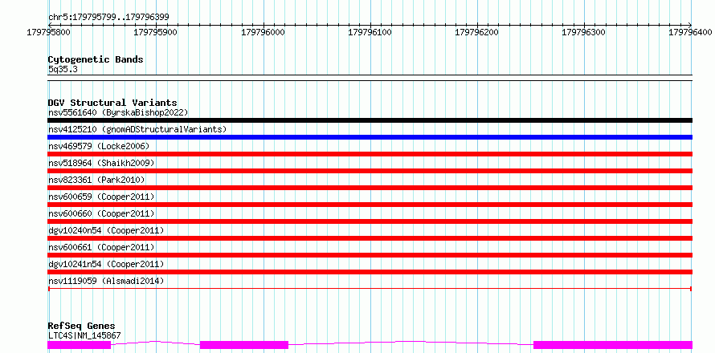Select the red bar under nsv600659

pyautogui.click(x=370, y=205)
